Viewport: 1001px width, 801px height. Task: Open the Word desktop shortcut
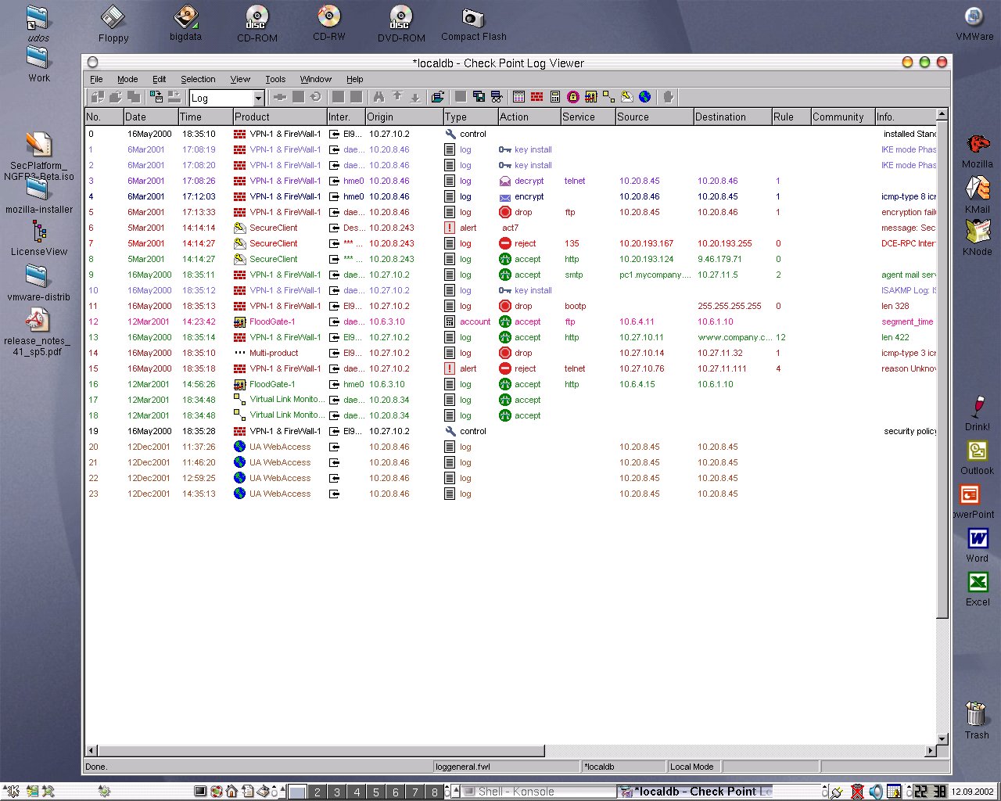pos(978,545)
